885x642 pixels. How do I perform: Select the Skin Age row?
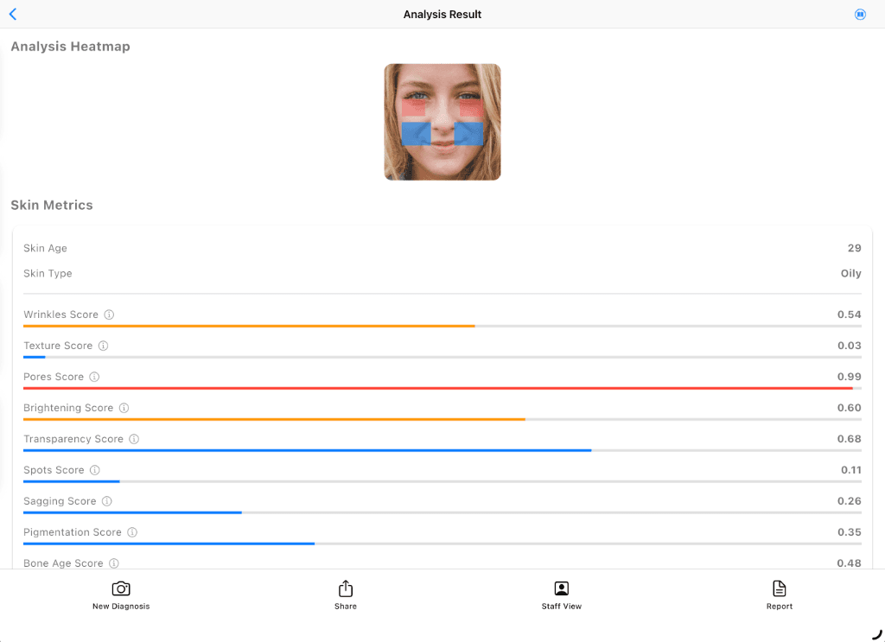click(442, 248)
